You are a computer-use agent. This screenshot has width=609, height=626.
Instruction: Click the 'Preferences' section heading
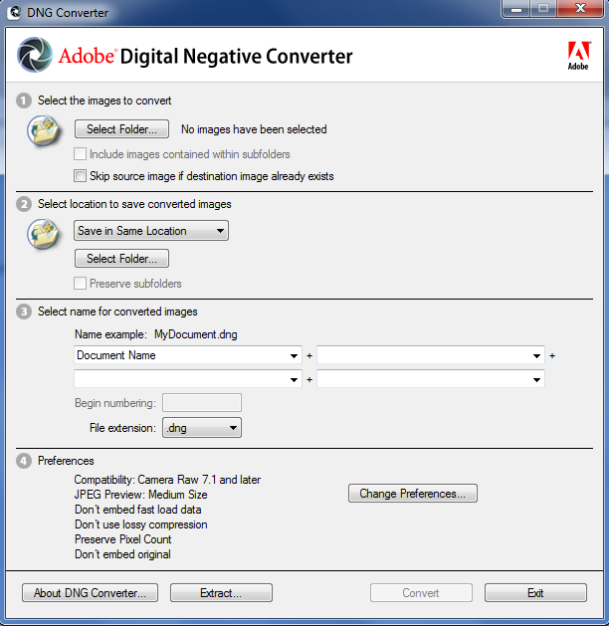click(x=66, y=461)
